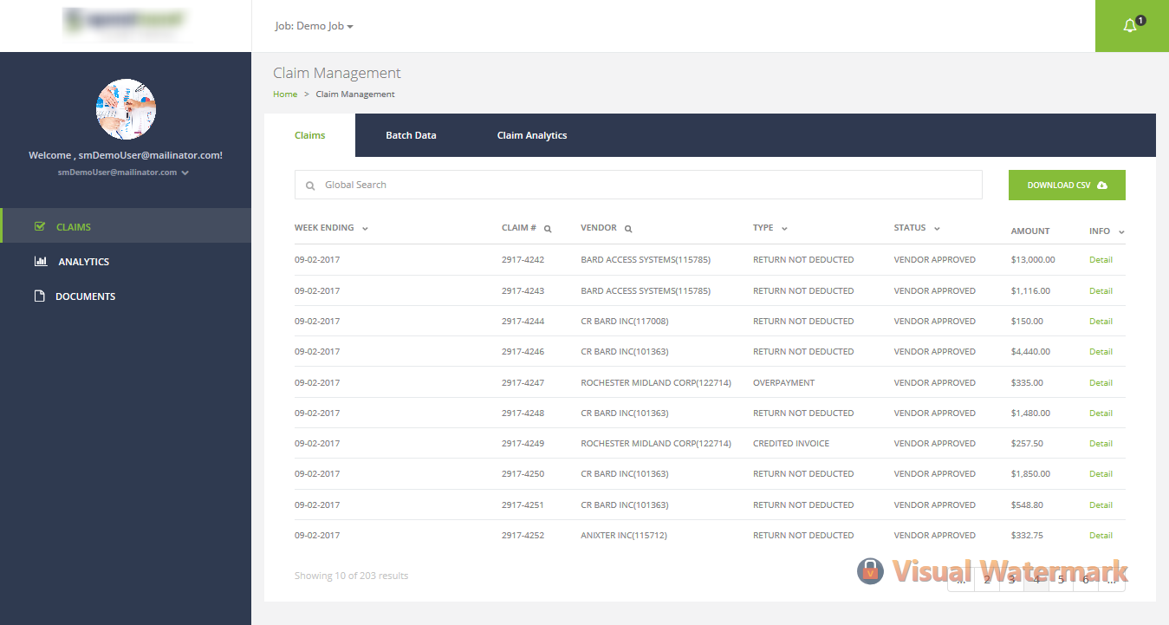This screenshot has width=1169, height=625.
Task: Click the Claim # search icon
Action: [548, 229]
